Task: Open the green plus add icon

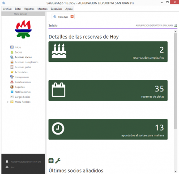Action: (x=51, y=161)
